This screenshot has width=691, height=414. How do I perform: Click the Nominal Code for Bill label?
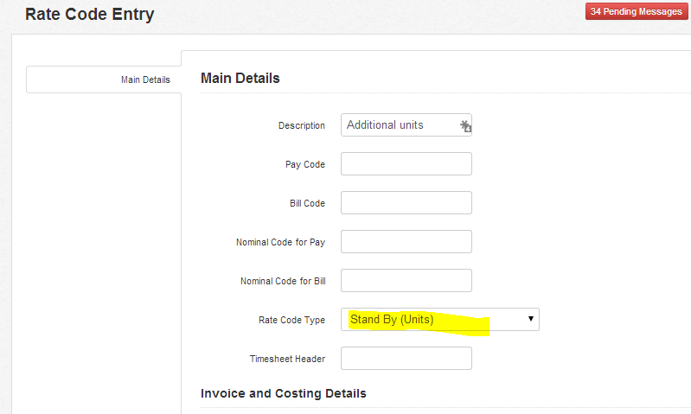[283, 281]
